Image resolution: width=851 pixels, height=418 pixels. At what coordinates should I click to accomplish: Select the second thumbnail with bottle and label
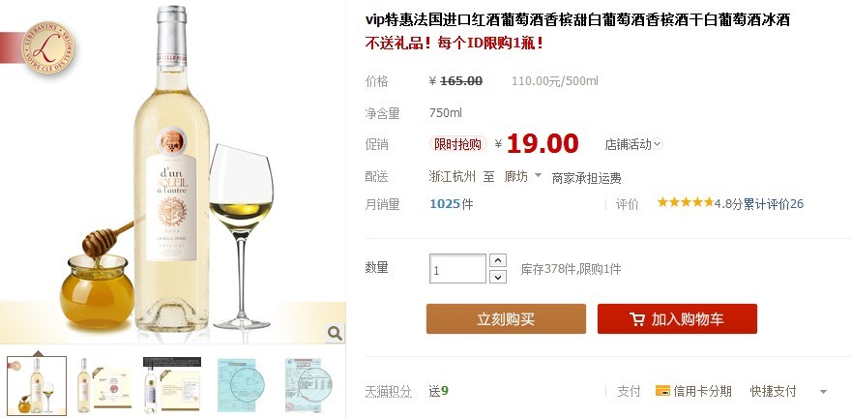pyautogui.click(x=104, y=386)
